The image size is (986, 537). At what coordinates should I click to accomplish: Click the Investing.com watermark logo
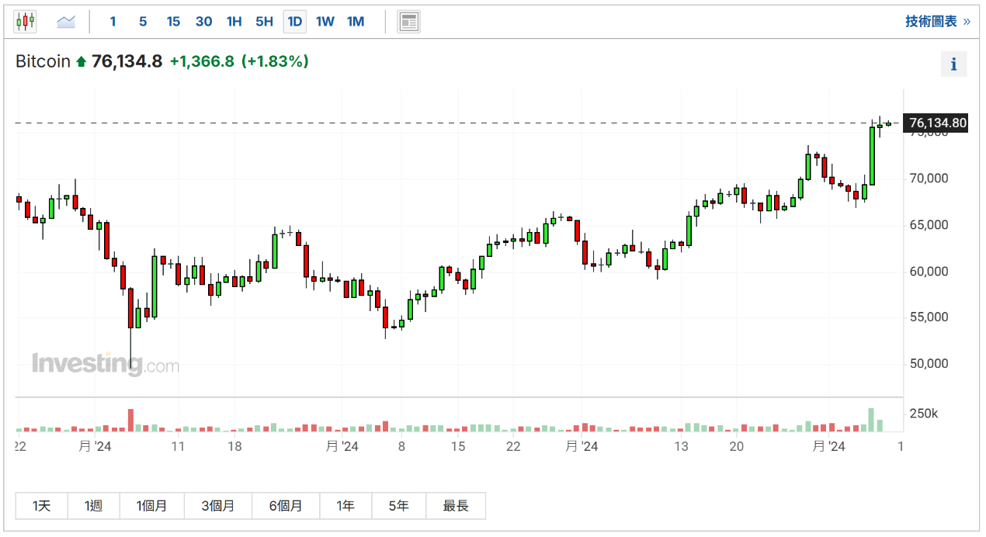point(105,364)
